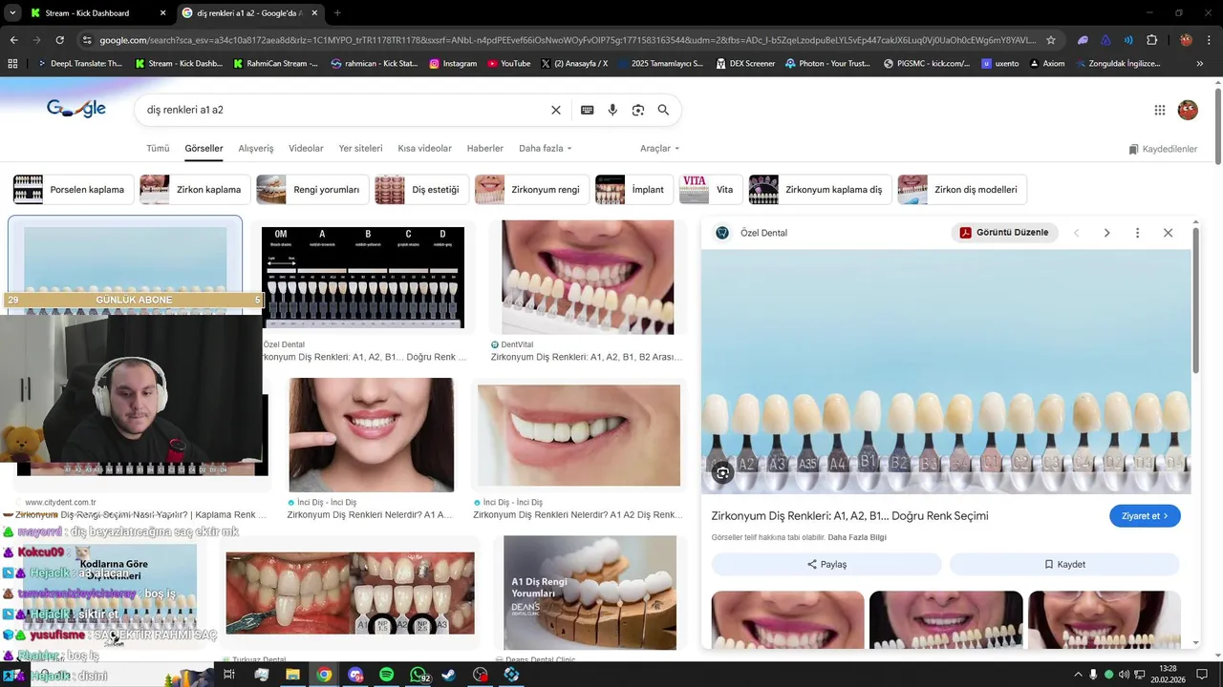The image size is (1223, 687).
Task: Open File Explorer from the taskbar
Action: [292, 675]
